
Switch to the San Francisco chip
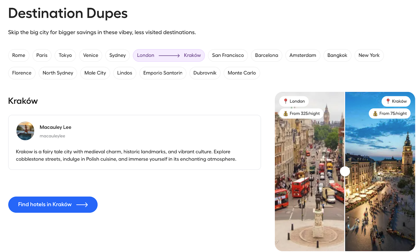(x=228, y=55)
